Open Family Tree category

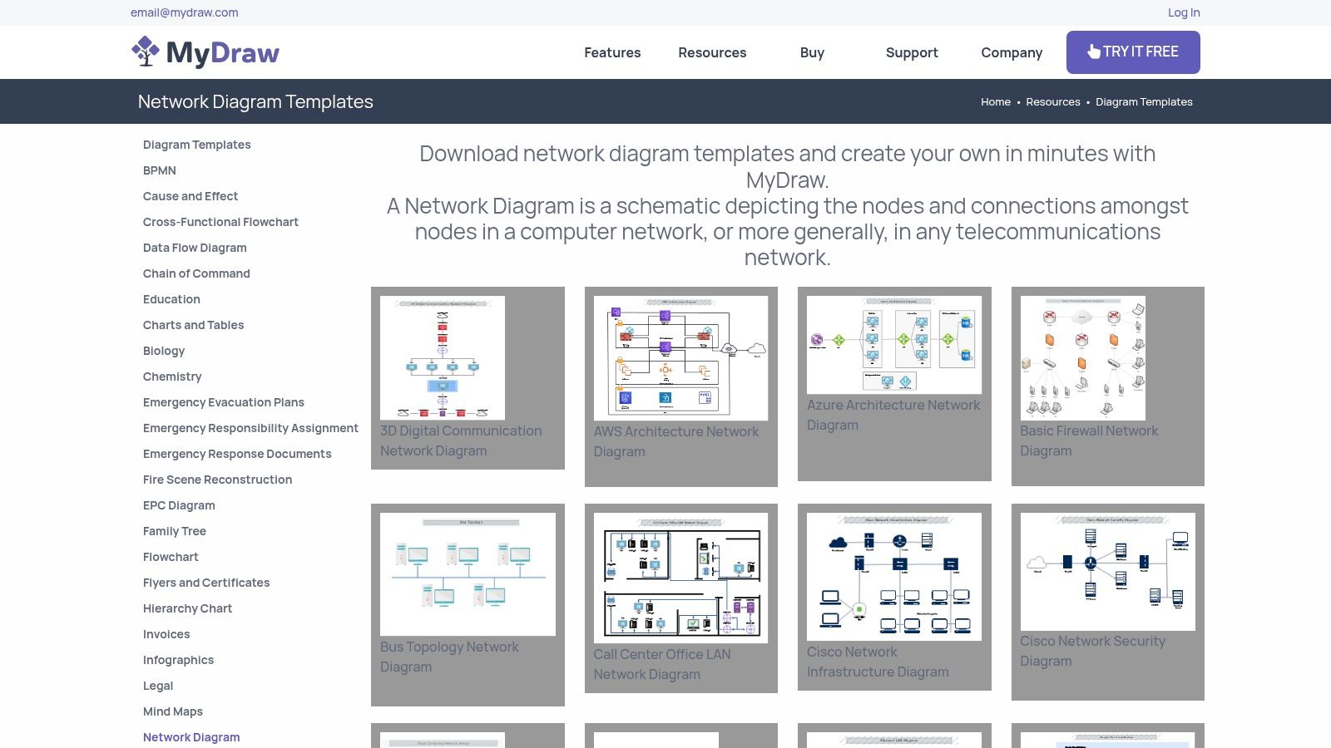pos(175,531)
